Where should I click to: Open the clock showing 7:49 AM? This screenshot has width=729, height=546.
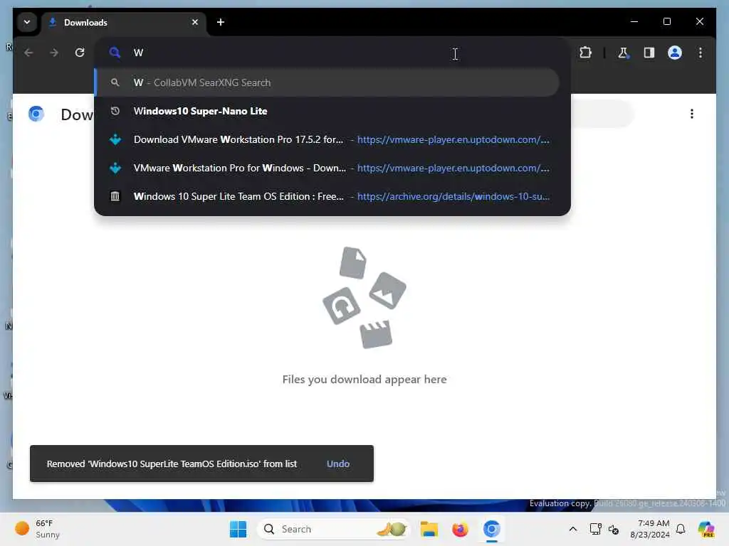pos(650,529)
